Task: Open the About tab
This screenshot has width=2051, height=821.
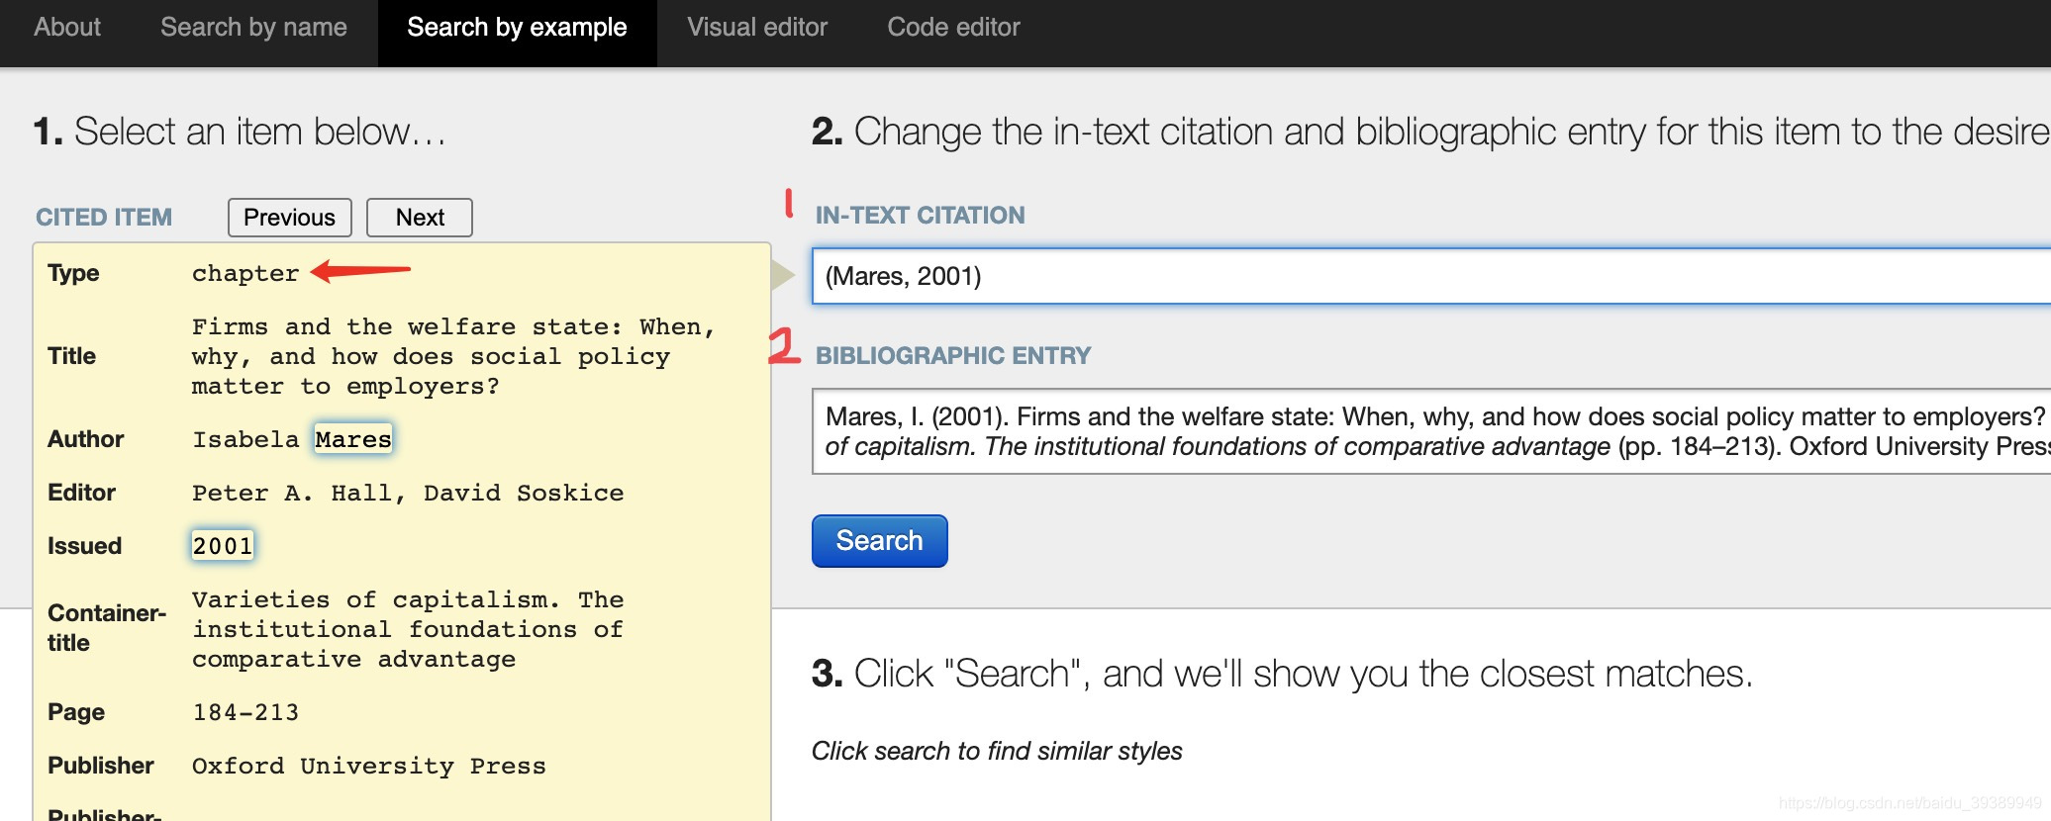Action: [x=66, y=28]
